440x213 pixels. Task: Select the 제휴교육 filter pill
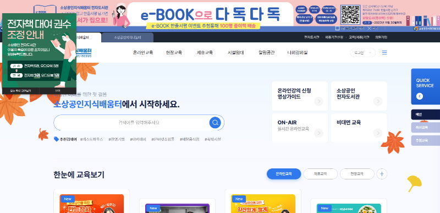pyautogui.click(x=321, y=174)
